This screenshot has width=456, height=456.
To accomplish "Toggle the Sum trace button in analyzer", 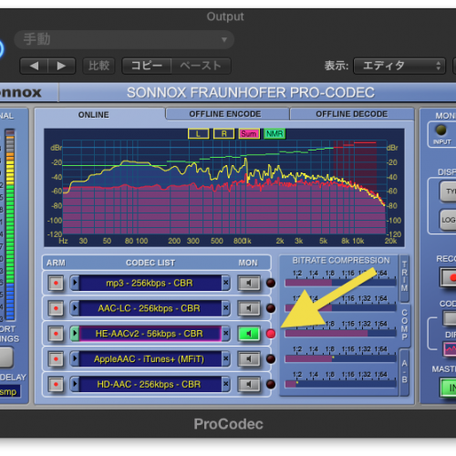I will point(249,134).
